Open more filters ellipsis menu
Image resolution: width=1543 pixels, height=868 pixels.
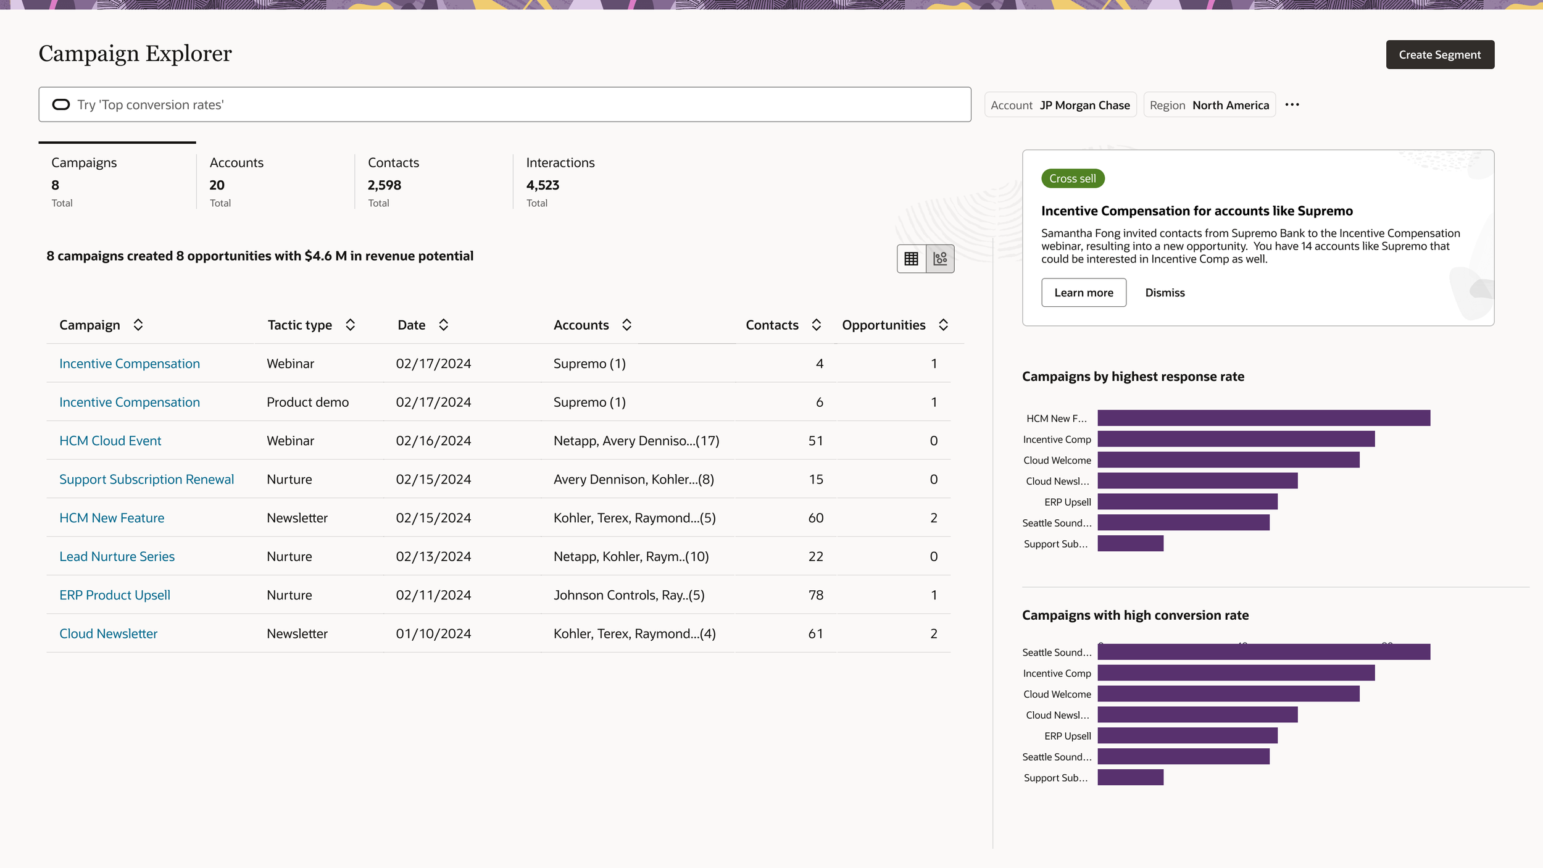click(1292, 105)
